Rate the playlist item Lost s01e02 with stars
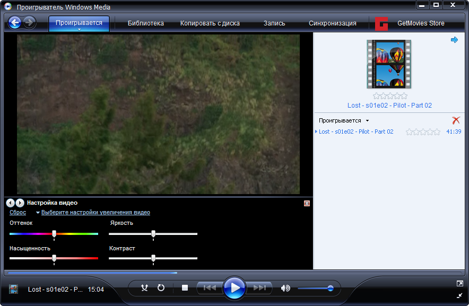 (x=423, y=132)
